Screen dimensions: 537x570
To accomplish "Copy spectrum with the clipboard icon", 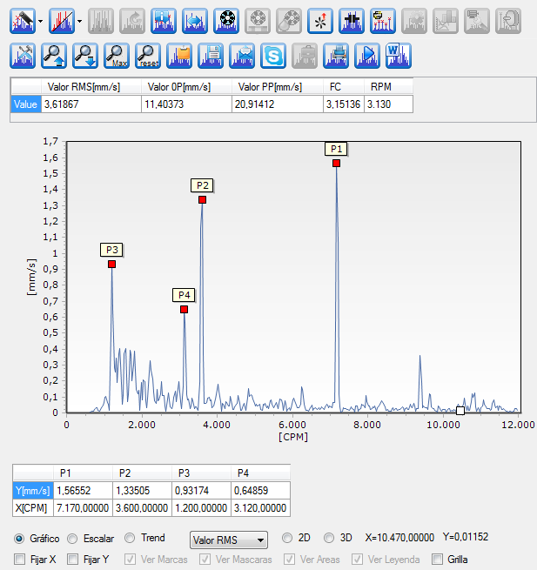I will pos(179,56).
